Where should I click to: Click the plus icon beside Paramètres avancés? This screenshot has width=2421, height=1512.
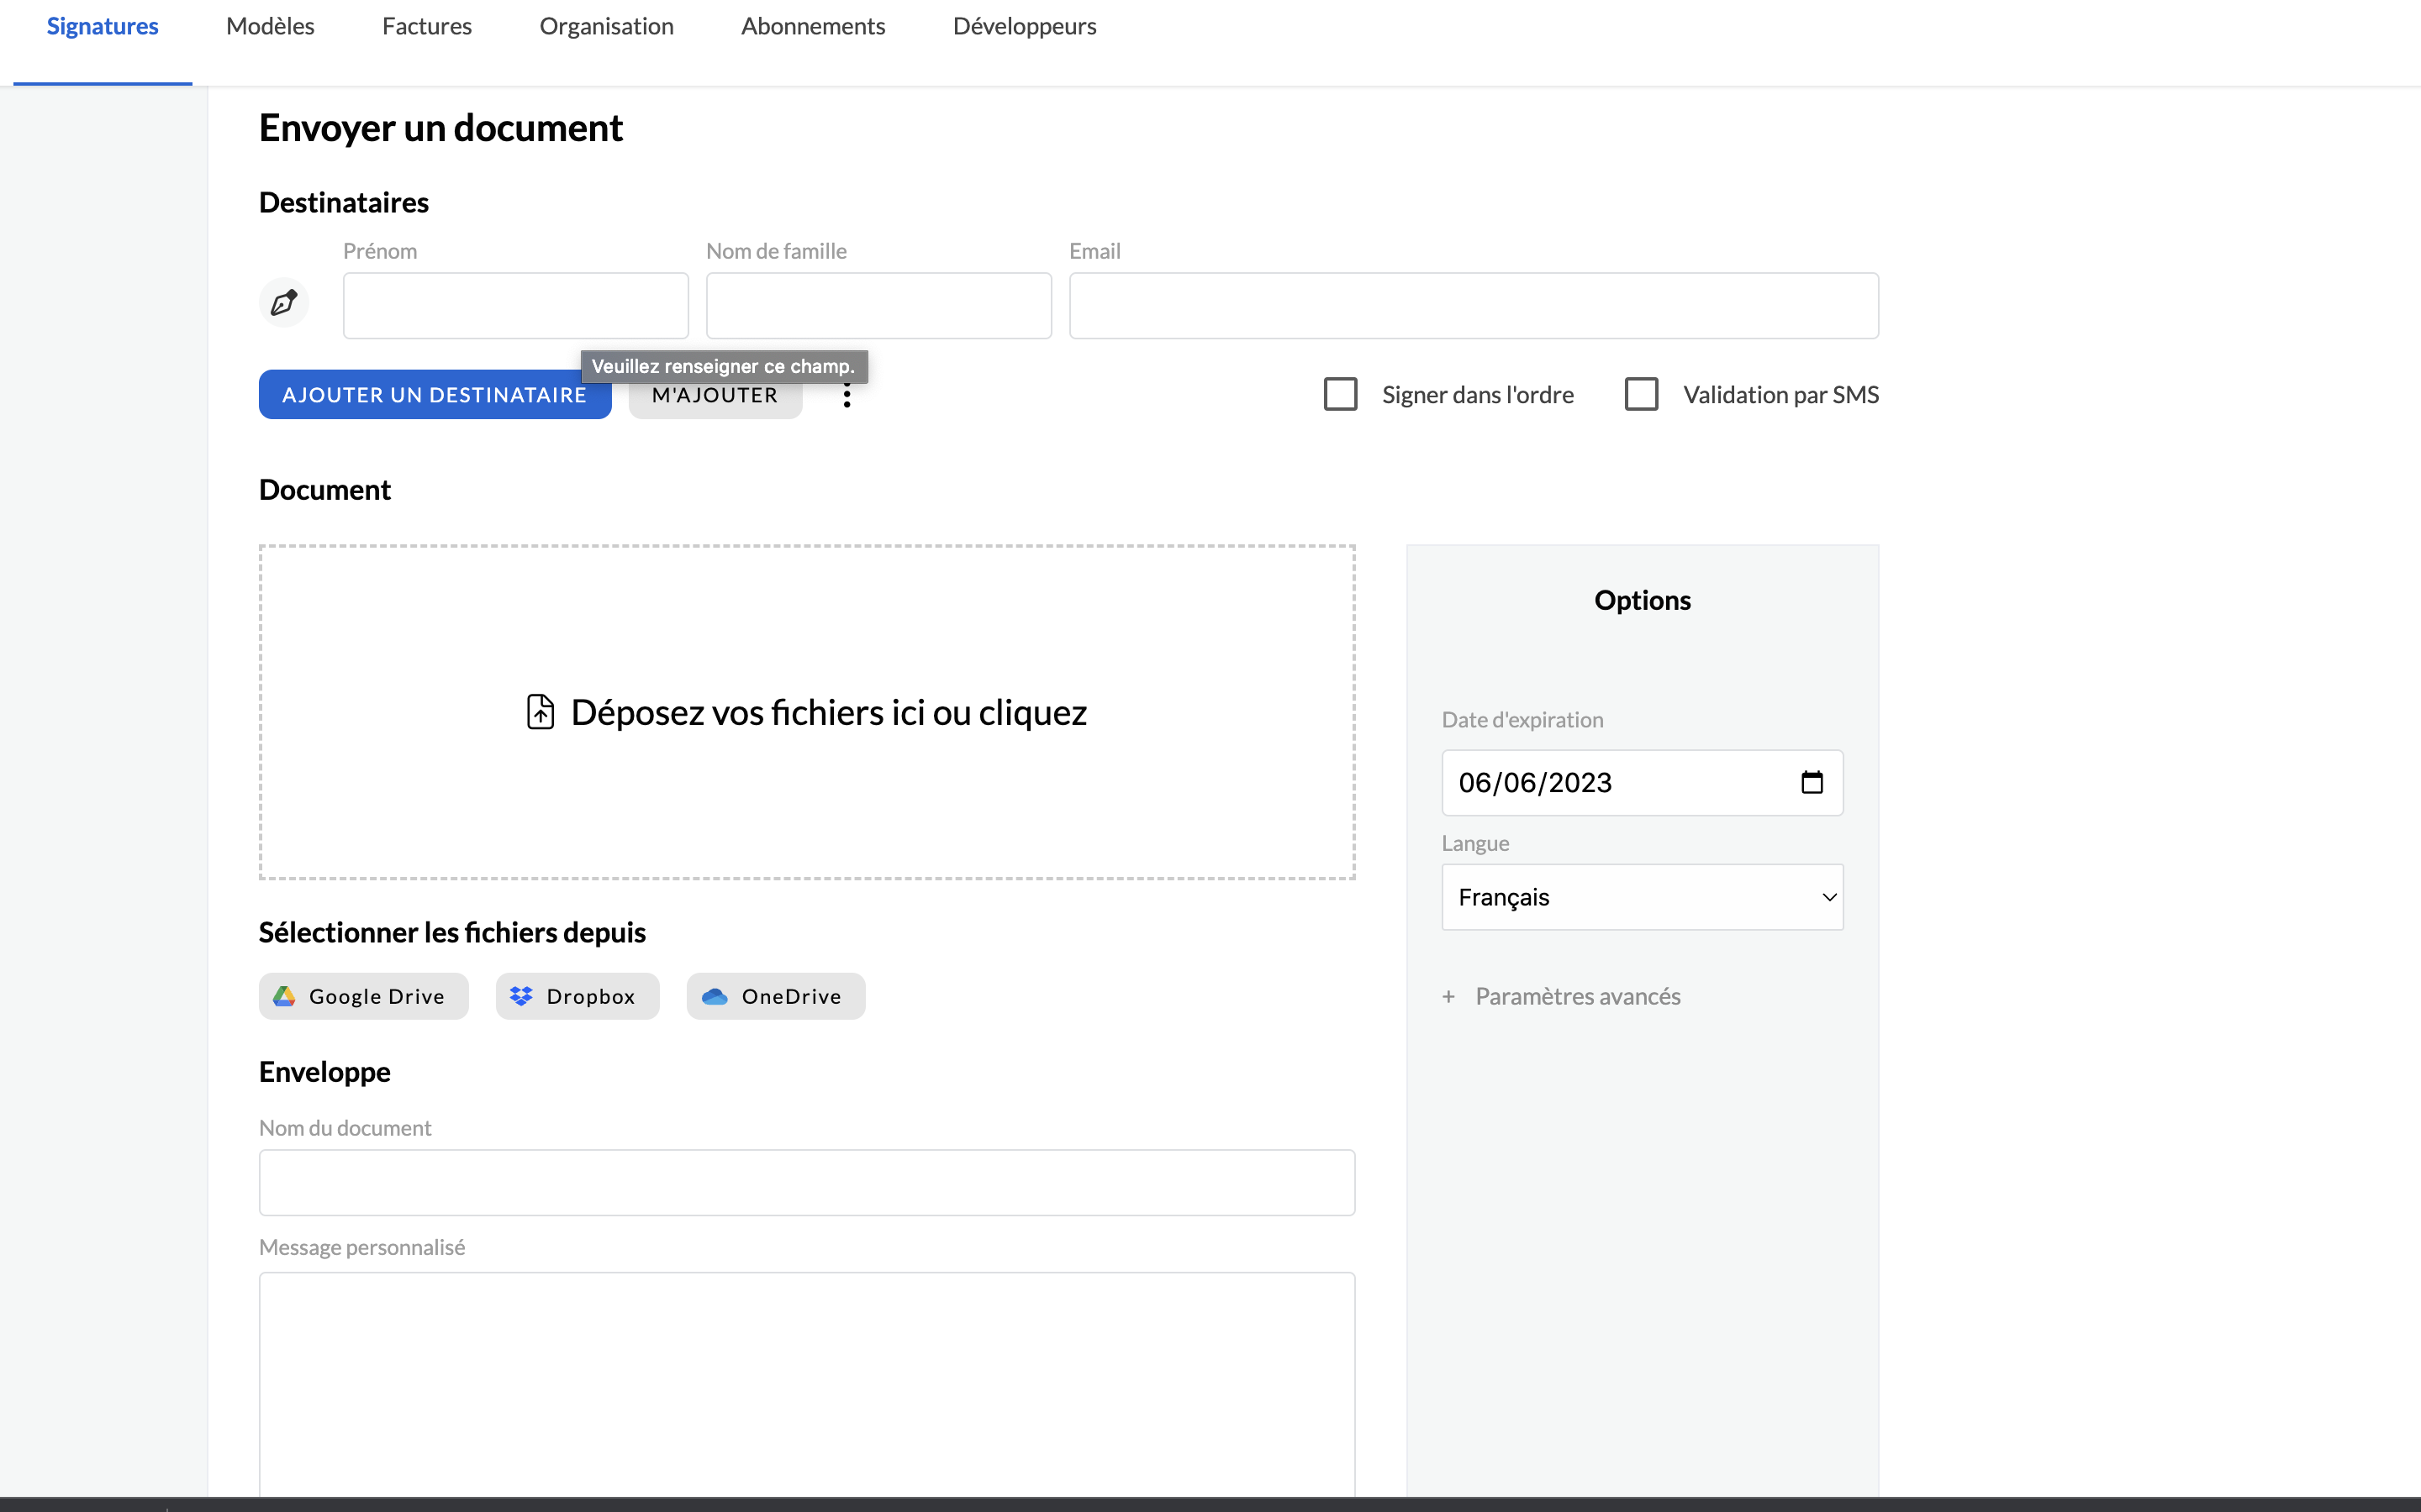(x=1448, y=996)
